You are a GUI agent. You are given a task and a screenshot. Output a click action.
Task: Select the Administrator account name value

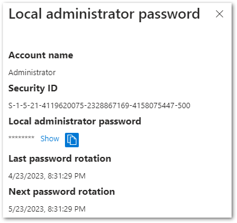tap(32, 72)
